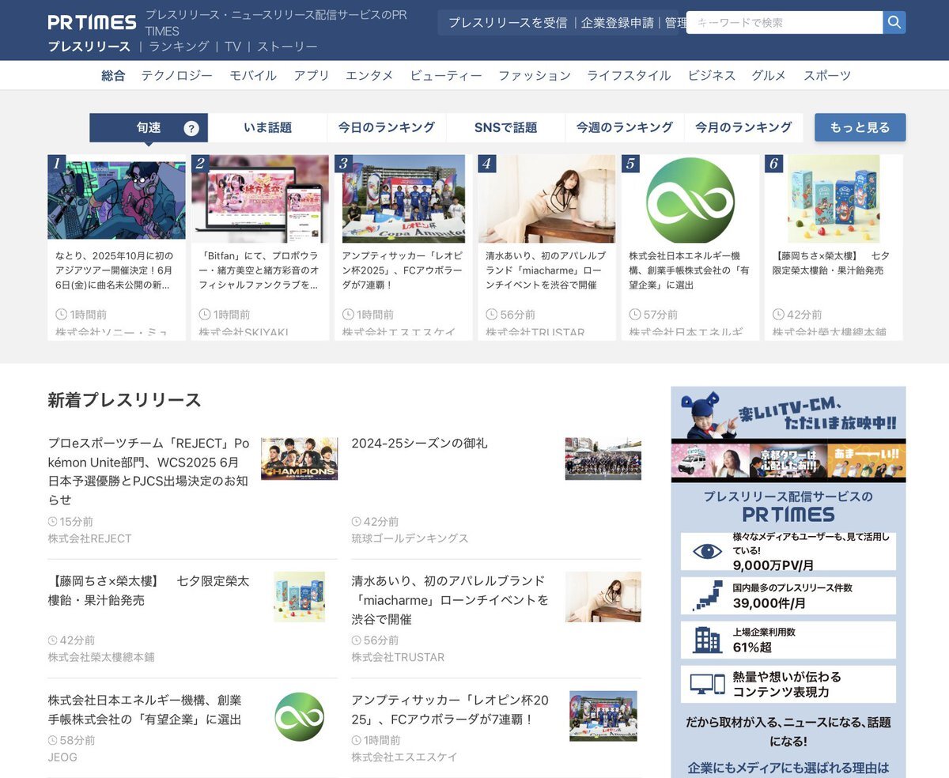Click company name 株式会社TRUSTAR in new list
The width and height of the screenshot is (949, 778).
click(398, 657)
